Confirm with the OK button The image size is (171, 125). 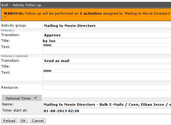[x=24, y=121]
